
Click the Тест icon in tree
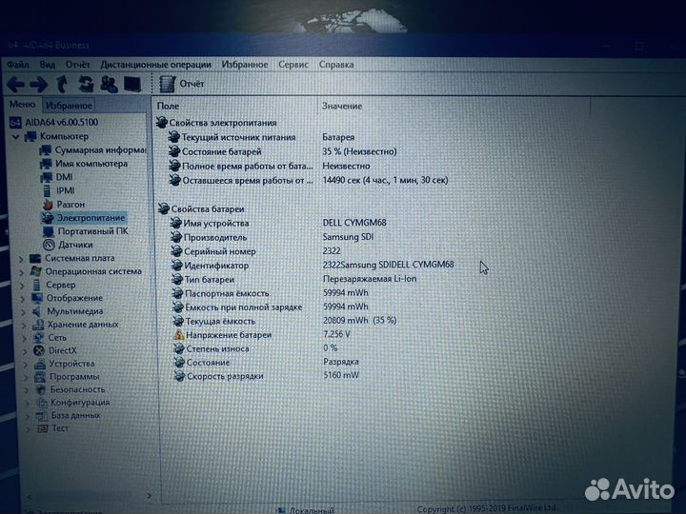click(43, 428)
